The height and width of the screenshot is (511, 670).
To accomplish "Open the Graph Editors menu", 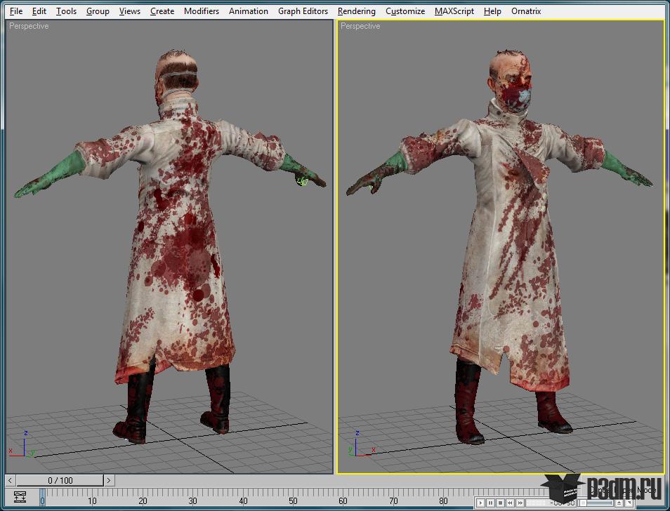I will coord(303,11).
